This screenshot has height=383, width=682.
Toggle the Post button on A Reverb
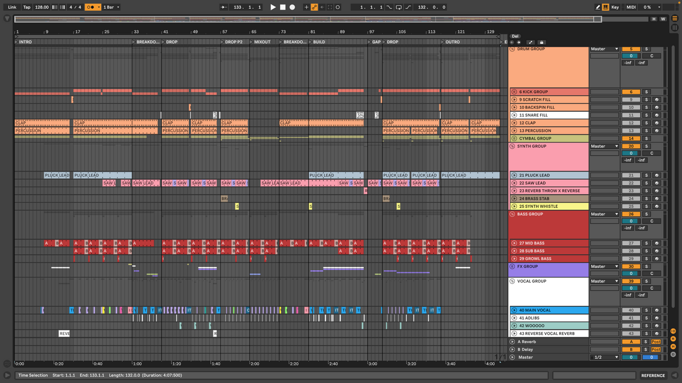(656, 342)
